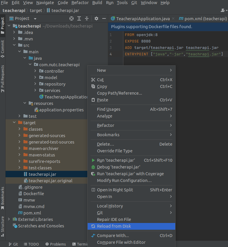This screenshot has width=228, height=247.
Task: Open the Project tool window sidebar button
Action: pyautogui.click(x=3, y=25)
